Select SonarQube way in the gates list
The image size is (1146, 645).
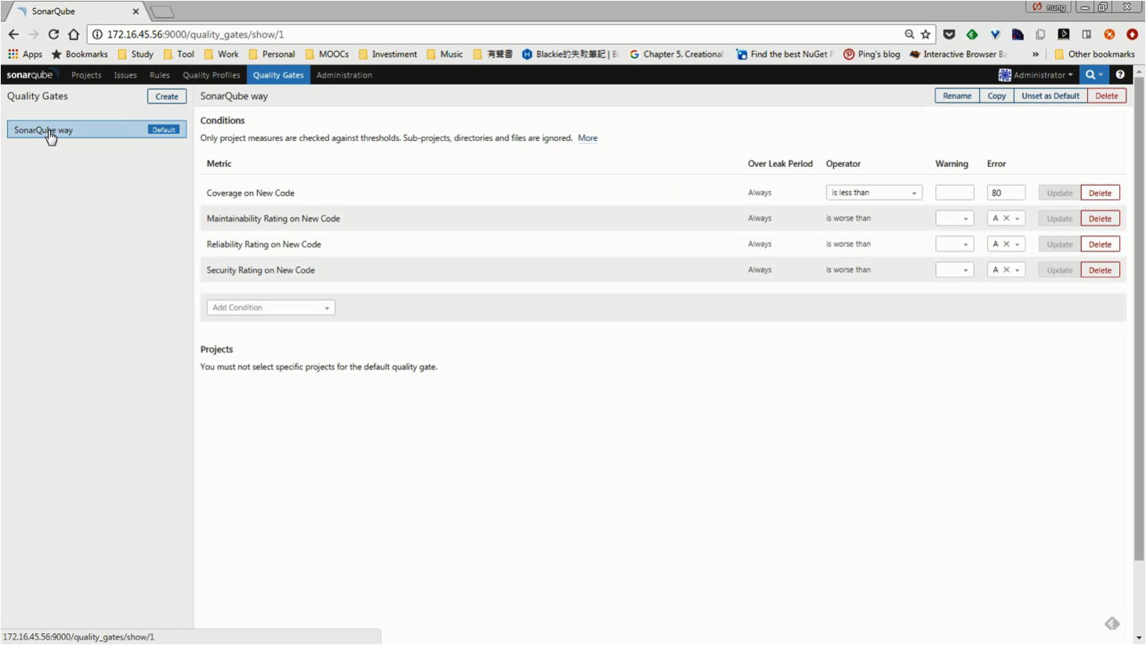pos(97,130)
